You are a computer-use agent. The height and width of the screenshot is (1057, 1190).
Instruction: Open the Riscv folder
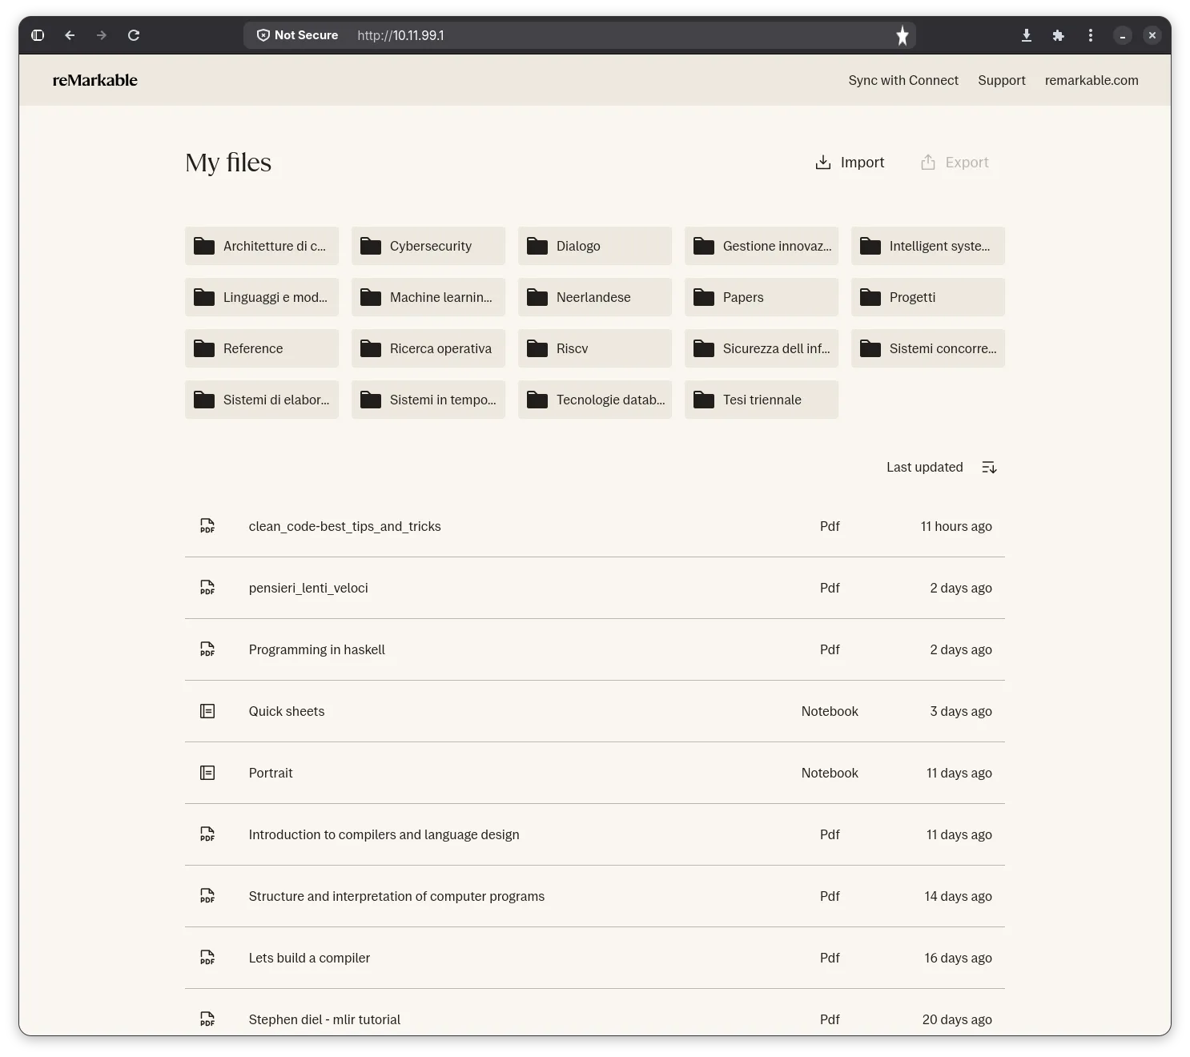point(595,348)
